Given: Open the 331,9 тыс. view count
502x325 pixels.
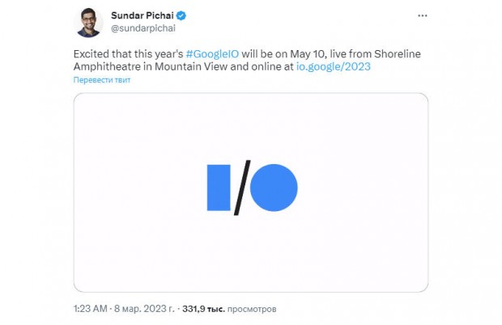Looking at the screenshot, I should pyautogui.click(x=203, y=309).
